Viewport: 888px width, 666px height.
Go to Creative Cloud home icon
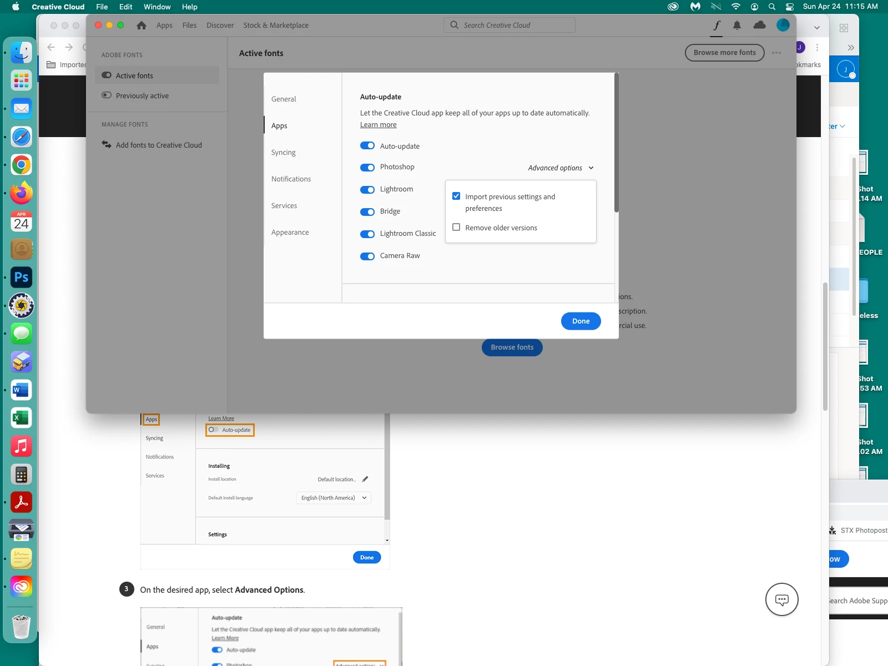(x=142, y=25)
